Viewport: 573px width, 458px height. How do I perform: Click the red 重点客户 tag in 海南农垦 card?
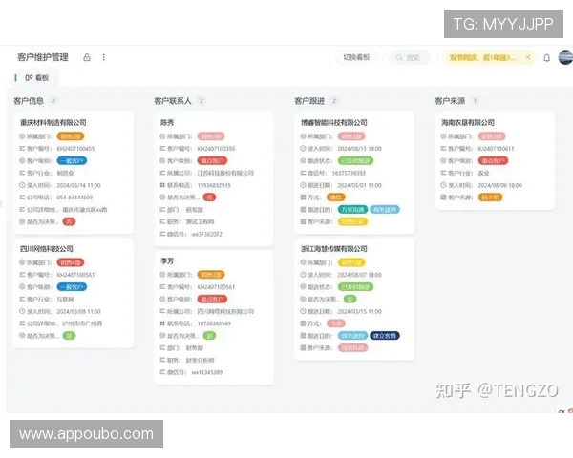point(493,160)
